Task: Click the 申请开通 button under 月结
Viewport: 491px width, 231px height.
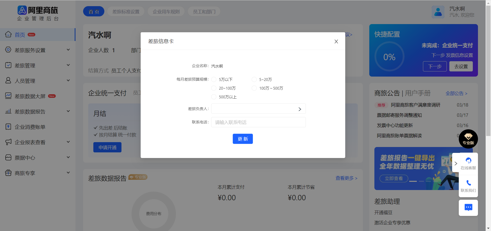Action: pyautogui.click(x=107, y=147)
